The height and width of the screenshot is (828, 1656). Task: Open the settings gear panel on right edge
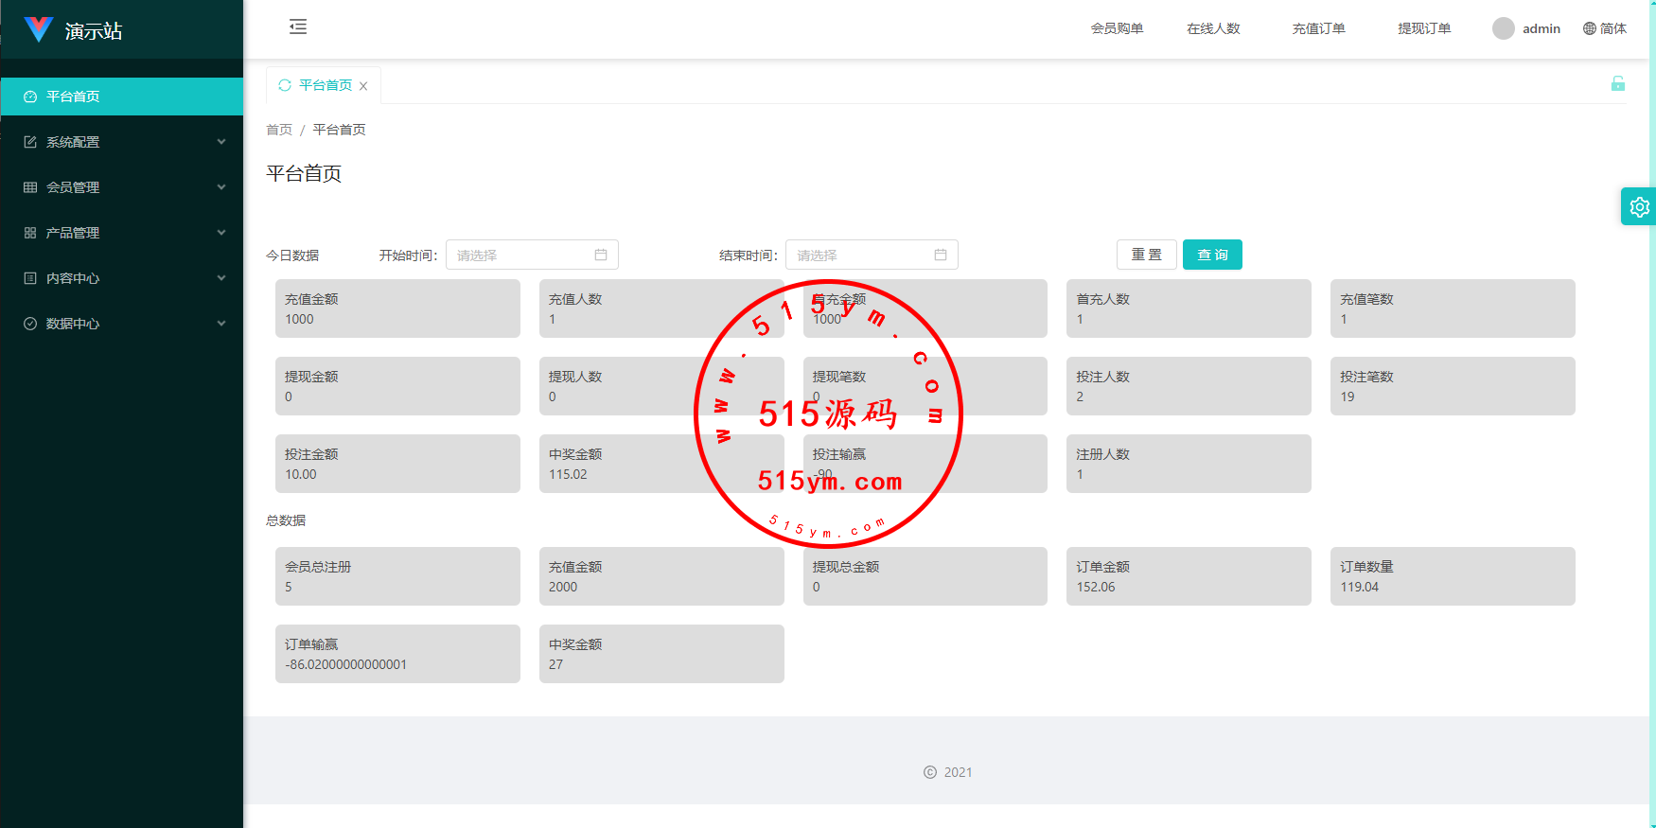click(1639, 206)
